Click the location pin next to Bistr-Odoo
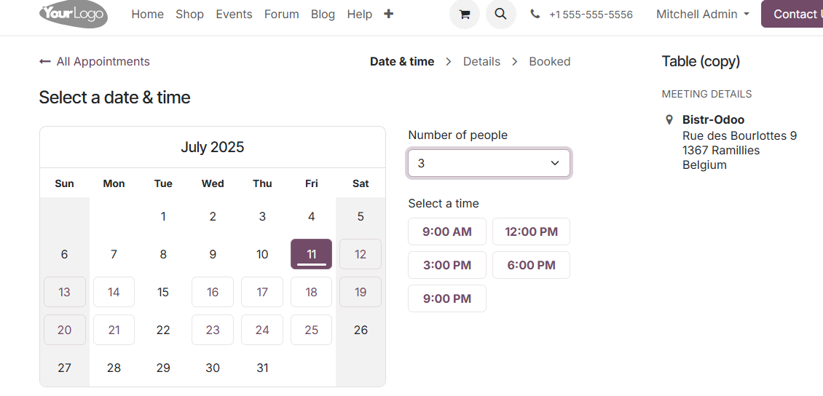The width and height of the screenshot is (823, 396). (669, 120)
